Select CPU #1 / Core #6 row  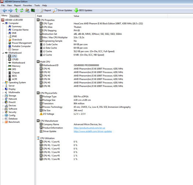[58, 159]
